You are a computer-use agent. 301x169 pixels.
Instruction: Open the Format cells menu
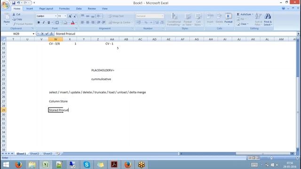(x=229, y=19)
